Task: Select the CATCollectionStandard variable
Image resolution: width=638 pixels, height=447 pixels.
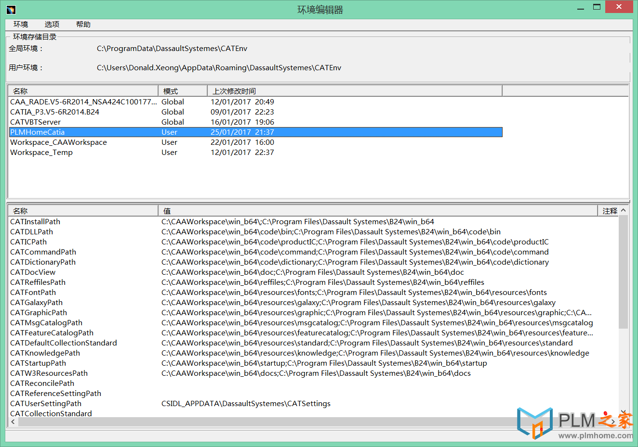Action: pyautogui.click(x=51, y=413)
